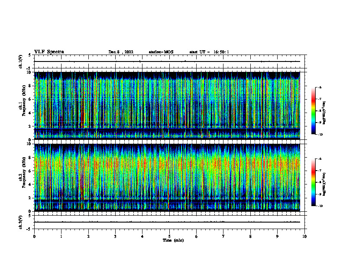Click the ch.2 spectrogram color bar
343x265 pixels.
point(313,182)
